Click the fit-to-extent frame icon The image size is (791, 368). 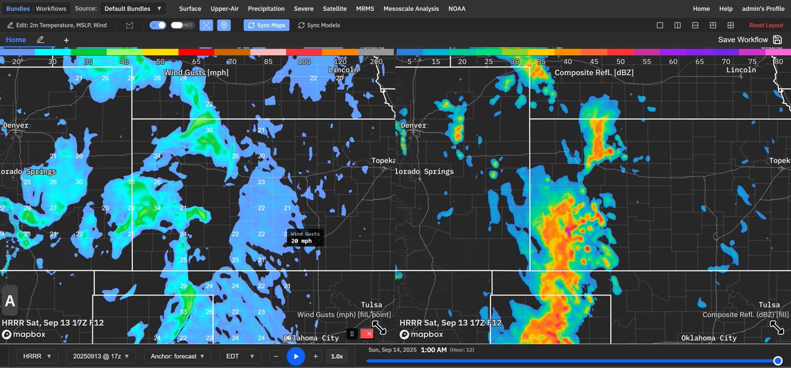coord(206,25)
